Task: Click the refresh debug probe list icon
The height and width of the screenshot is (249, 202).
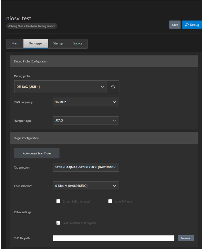Action: [113, 87]
